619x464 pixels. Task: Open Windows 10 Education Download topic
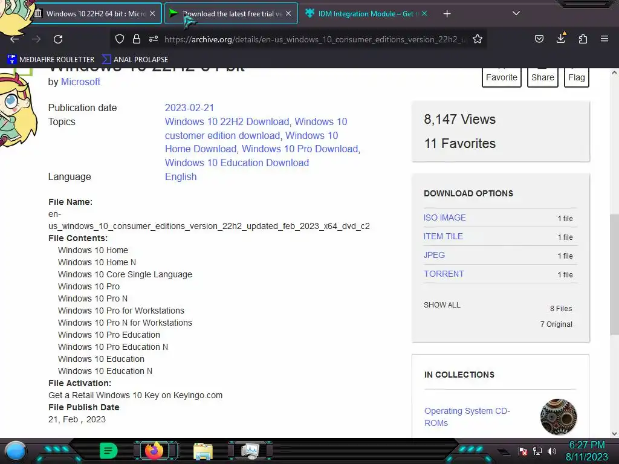(x=237, y=163)
